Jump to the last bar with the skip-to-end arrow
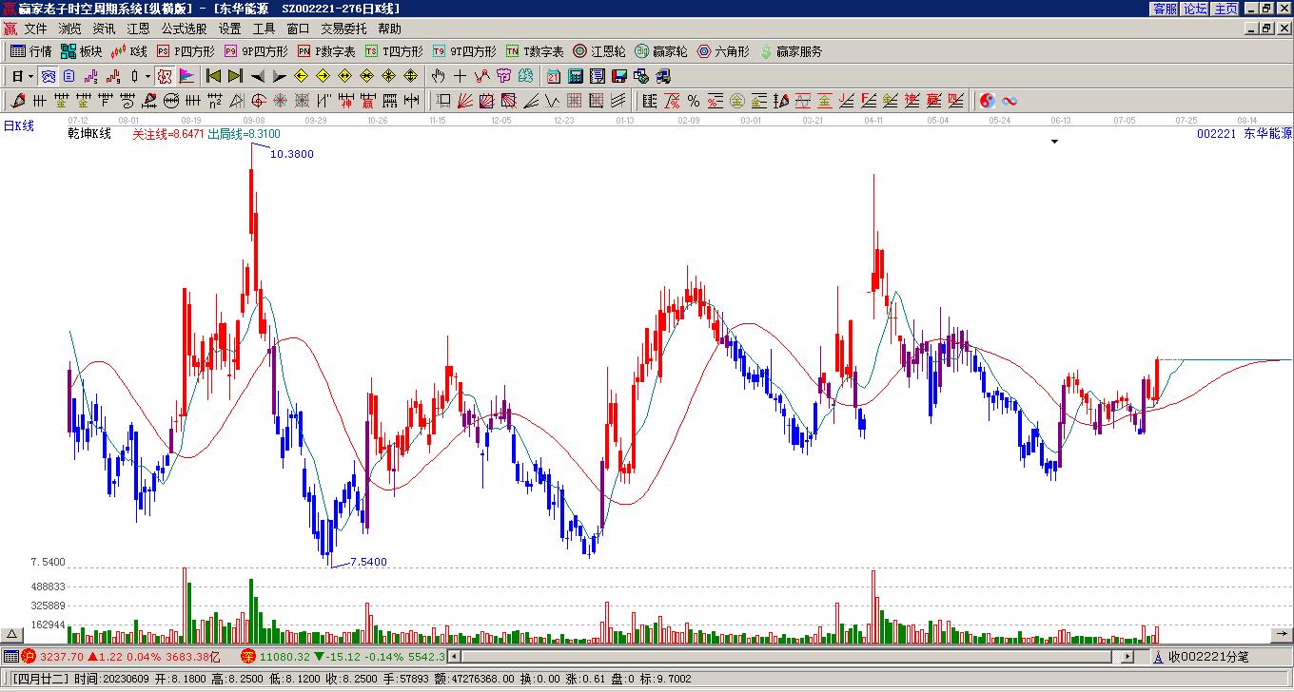The width and height of the screenshot is (1294, 692). tap(235, 76)
